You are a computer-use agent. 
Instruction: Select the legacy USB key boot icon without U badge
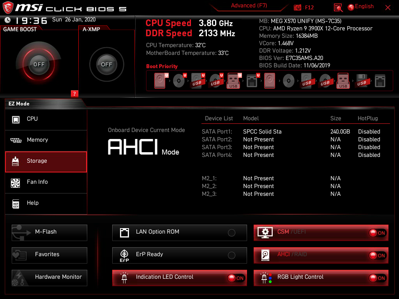(x=343, y=81)
